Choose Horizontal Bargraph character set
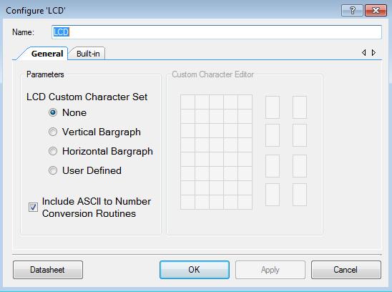392x292 pixels. [53, 151]
